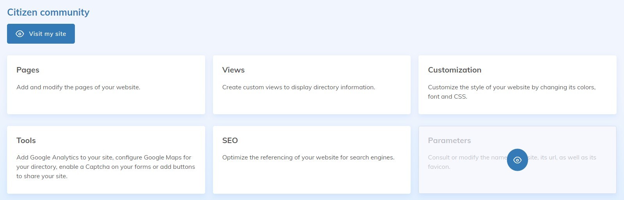
Task: Click the round eye icon on Parameters card
Action: pyautogui.click(x=517, y=160)
